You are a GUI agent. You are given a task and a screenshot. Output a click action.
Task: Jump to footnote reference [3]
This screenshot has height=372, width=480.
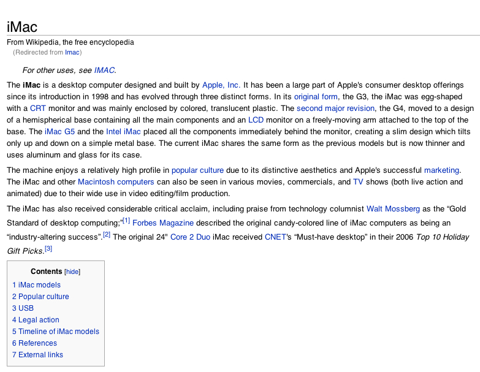coord(48,249)
